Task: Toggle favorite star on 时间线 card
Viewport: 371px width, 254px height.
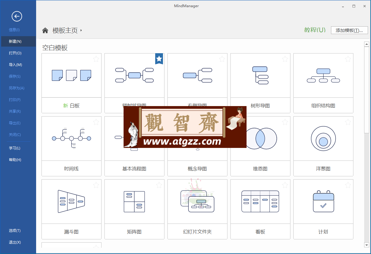Action: (96, 122)
